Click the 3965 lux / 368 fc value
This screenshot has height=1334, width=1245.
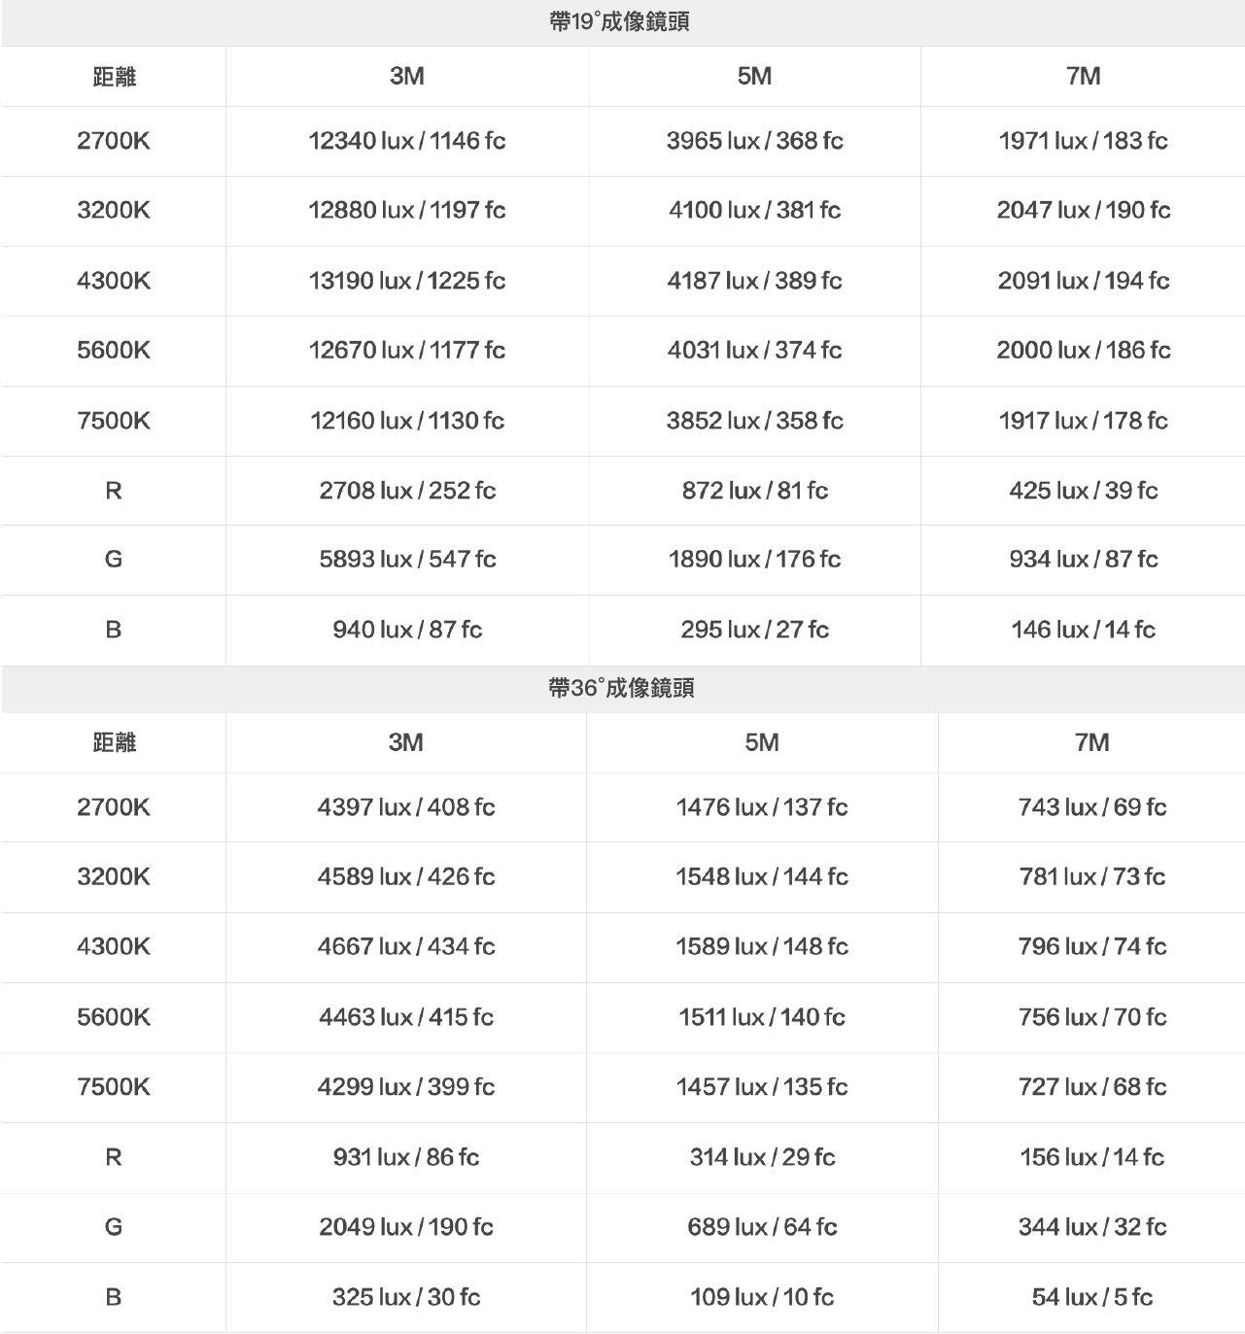tap(754, 141)
